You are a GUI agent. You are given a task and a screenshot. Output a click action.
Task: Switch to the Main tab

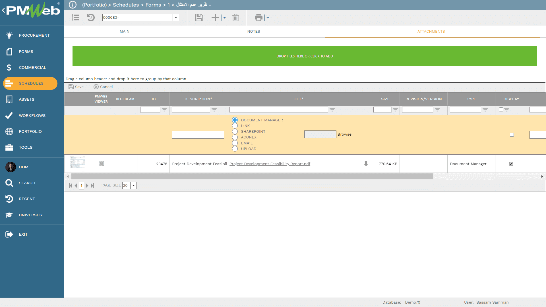[x=125, y=32]
